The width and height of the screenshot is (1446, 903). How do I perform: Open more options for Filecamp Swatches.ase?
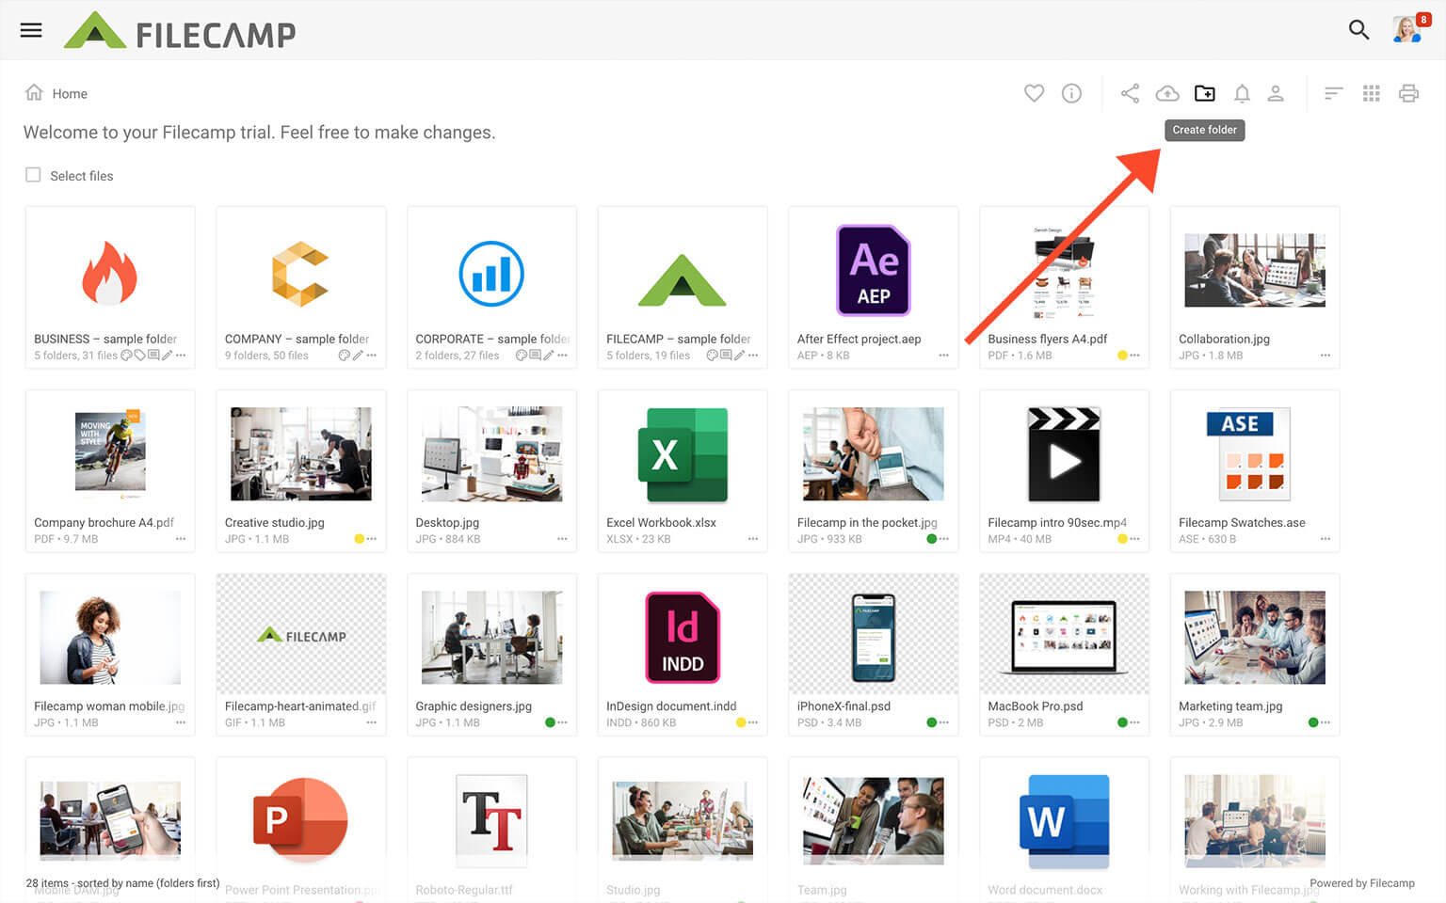click(1325, 539)
